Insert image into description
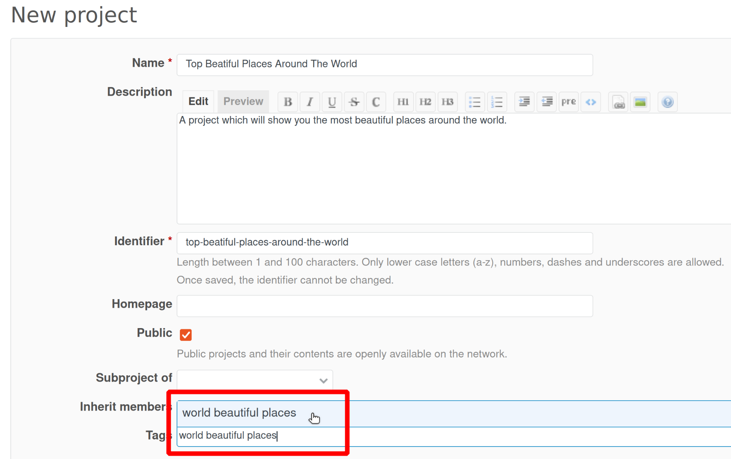 point(640,102)
